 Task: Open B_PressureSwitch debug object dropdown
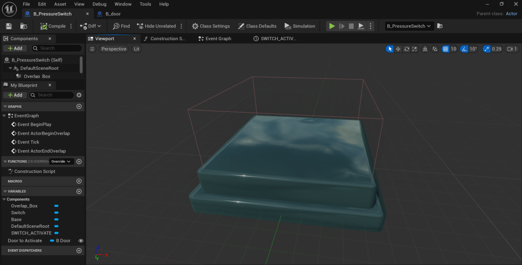[409, 26]
